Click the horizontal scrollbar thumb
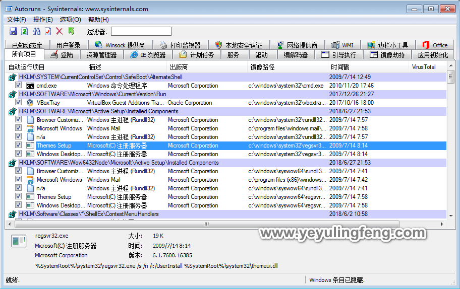The height and width of the screenshot is (289, 460). point(207,224)
